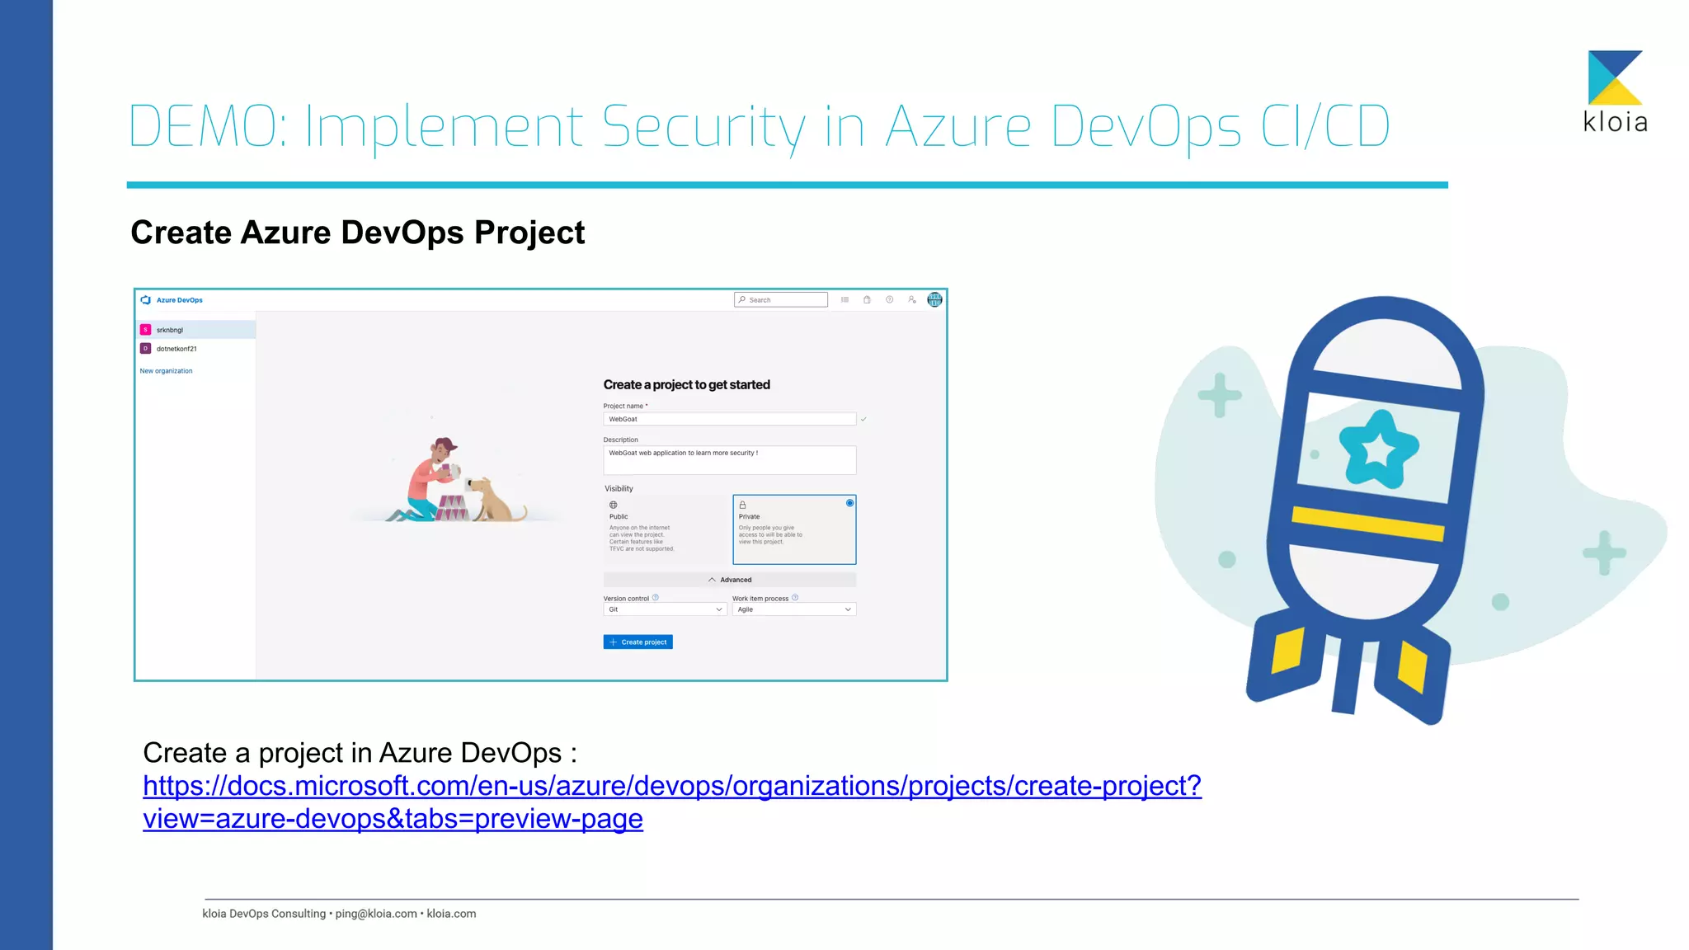Click the 'Create a project to get started' heading

[687, 385]
